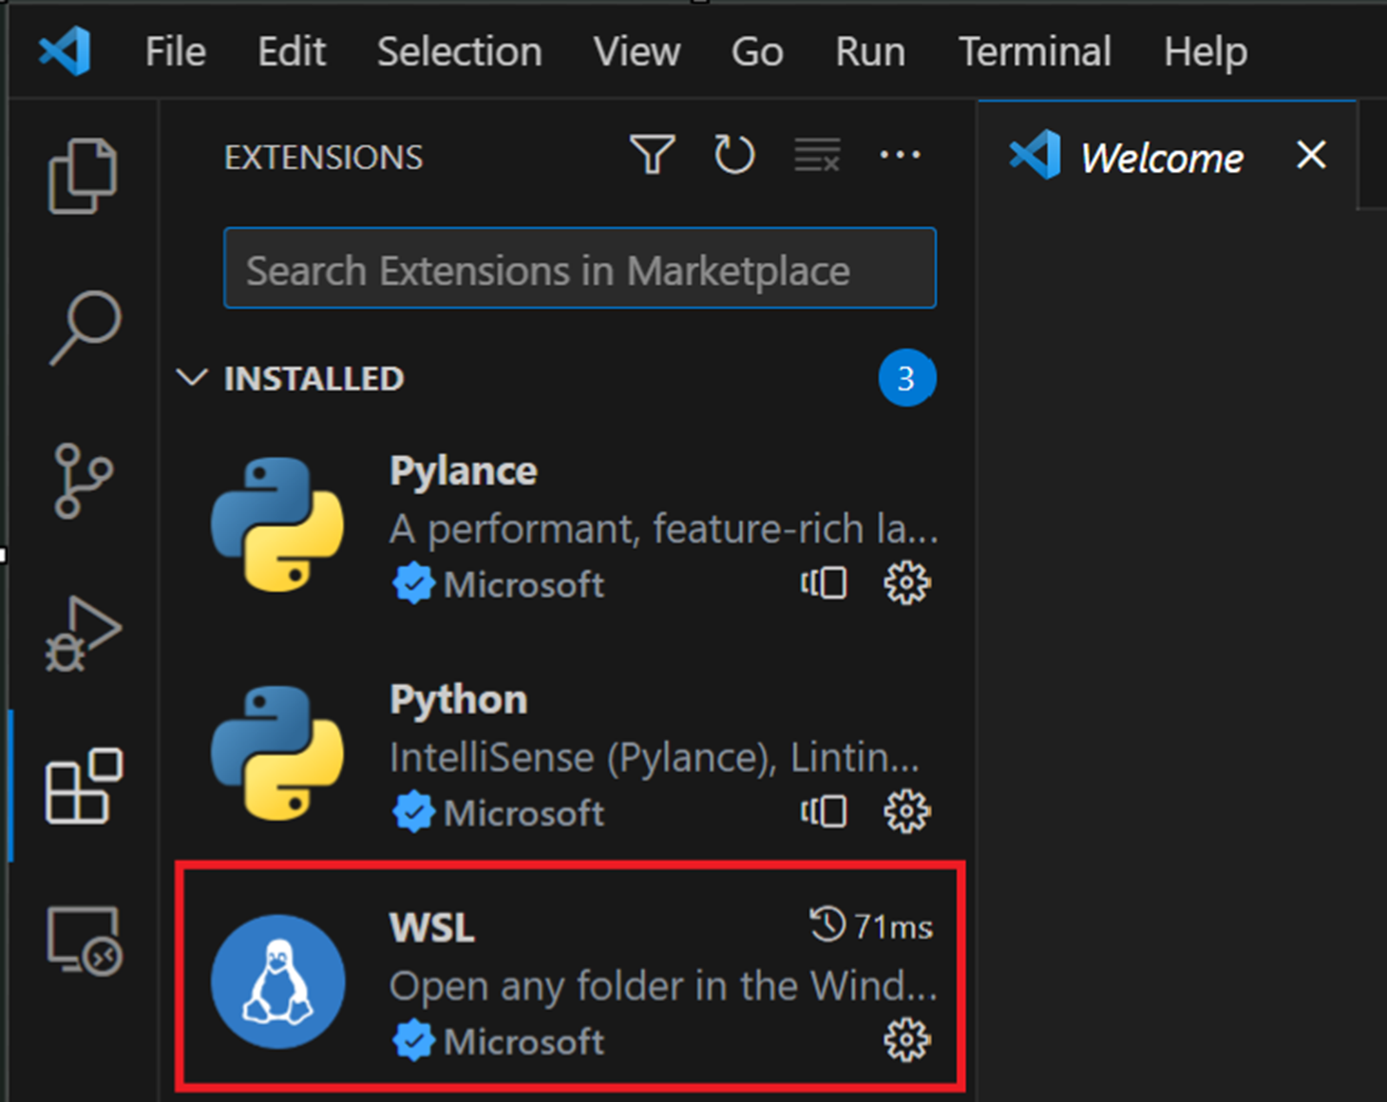The height and width of the screenshot is (1102, 1387).
Task: Click the VS Code logo in the title bar
Action: click(x=65, y=51)
